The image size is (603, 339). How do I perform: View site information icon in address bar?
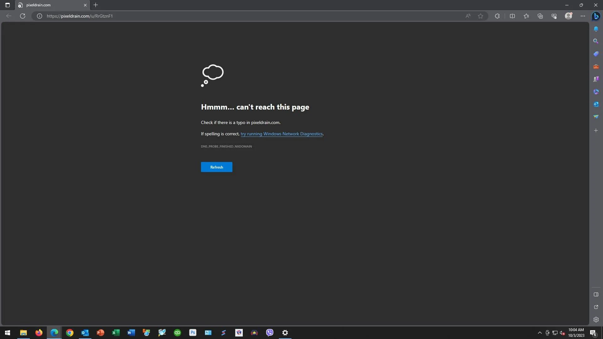40,16
